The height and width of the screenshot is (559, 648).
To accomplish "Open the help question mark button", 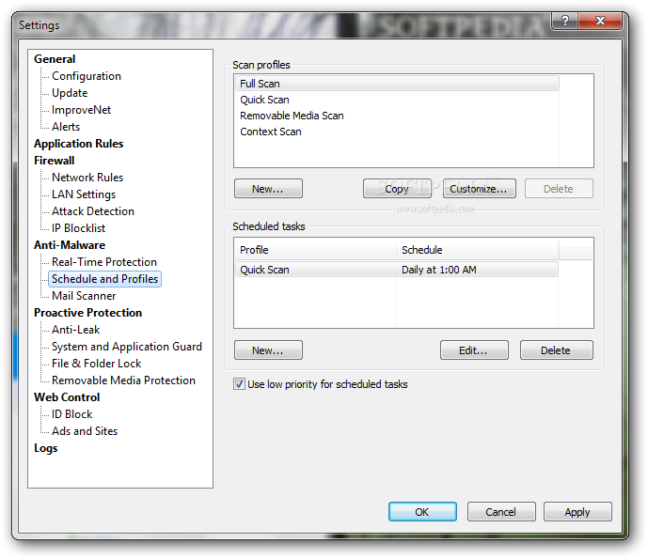I will [565, 21].
